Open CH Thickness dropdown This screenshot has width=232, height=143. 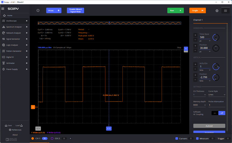(200, 95)
